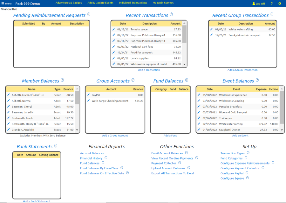Screen dimensions: 286x203
Task: Edit the Food for campout transaction
Action: (114, 52)
